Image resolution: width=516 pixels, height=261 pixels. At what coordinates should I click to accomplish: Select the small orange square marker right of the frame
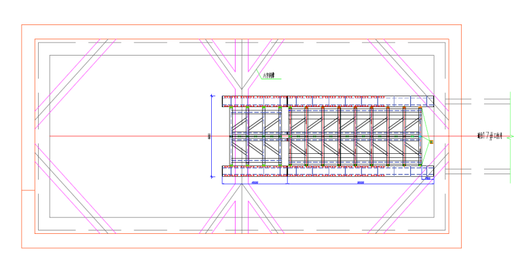point(431,142)
